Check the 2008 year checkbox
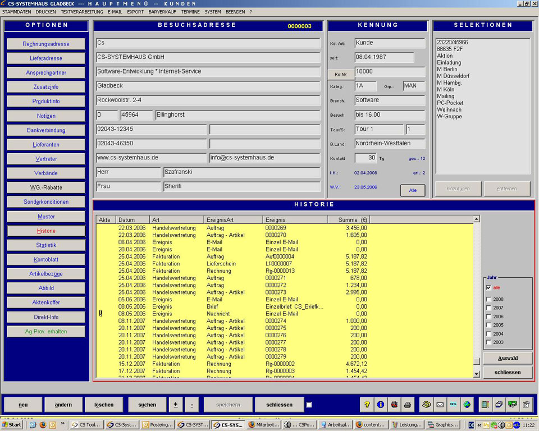This screenshot has height=431, width=539. point(488,300)
